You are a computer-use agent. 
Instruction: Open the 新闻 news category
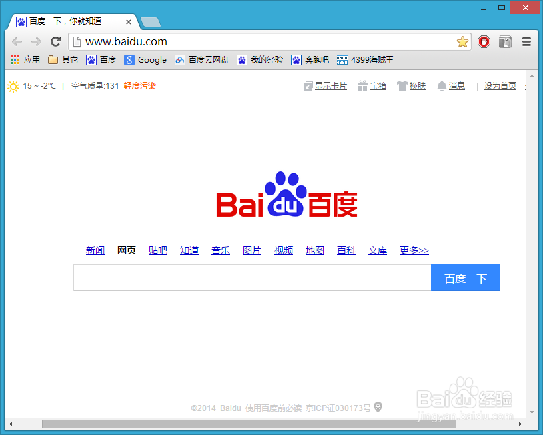coord(95,250)
